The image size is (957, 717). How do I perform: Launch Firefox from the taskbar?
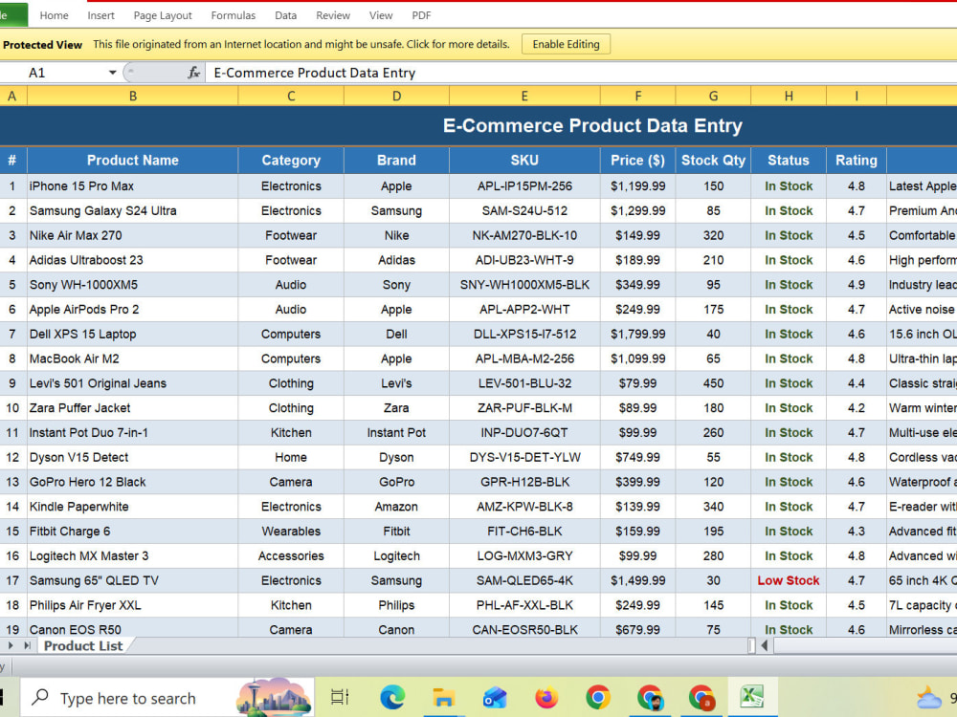546,697
